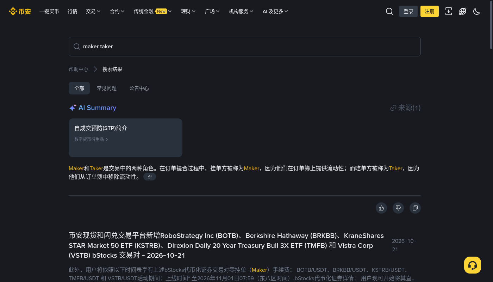
Task: Switch theme with the moon icon
Action: pos(477,11)
